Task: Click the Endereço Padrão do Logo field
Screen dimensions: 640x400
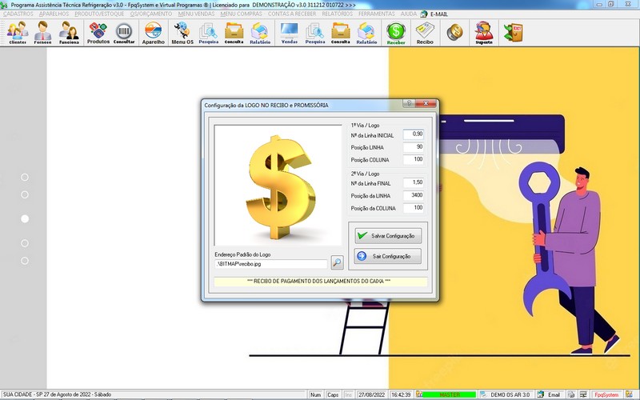Action: click(x=271, y=264)
